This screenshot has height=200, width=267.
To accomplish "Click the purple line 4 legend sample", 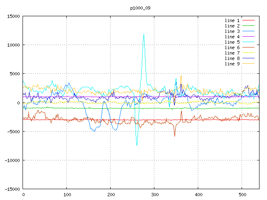I will click(249, 37).
